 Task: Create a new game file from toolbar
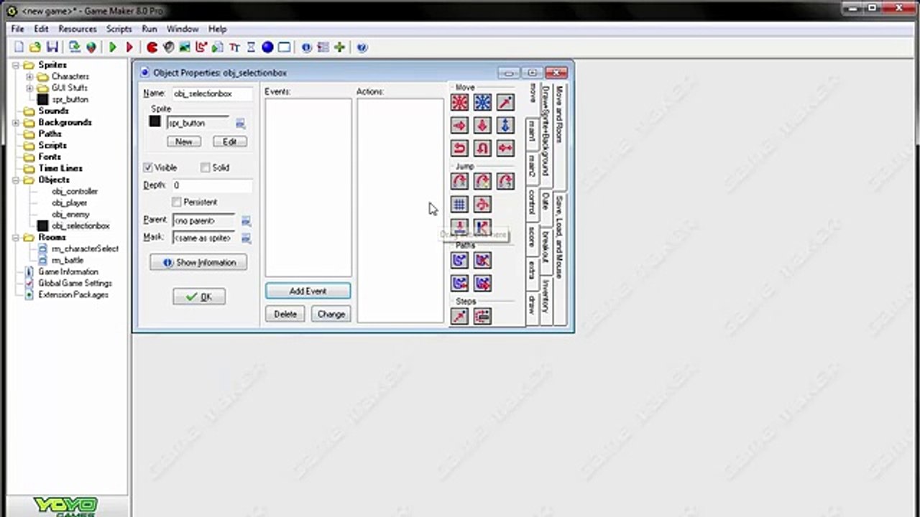[19, 47]
